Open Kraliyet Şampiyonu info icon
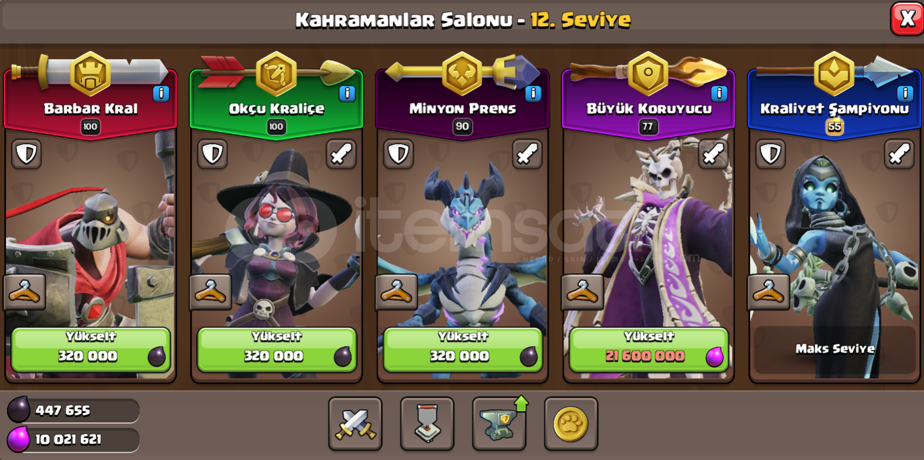Screen dimensions: 924x460 (905, 94)
